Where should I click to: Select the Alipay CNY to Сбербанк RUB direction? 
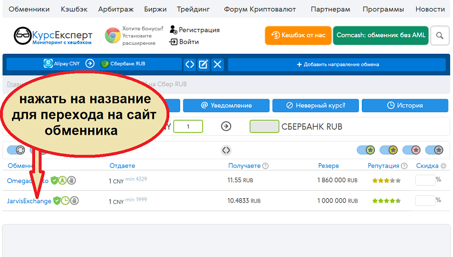point(94,64)
